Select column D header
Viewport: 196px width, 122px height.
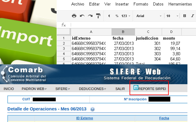pos(171,32)
